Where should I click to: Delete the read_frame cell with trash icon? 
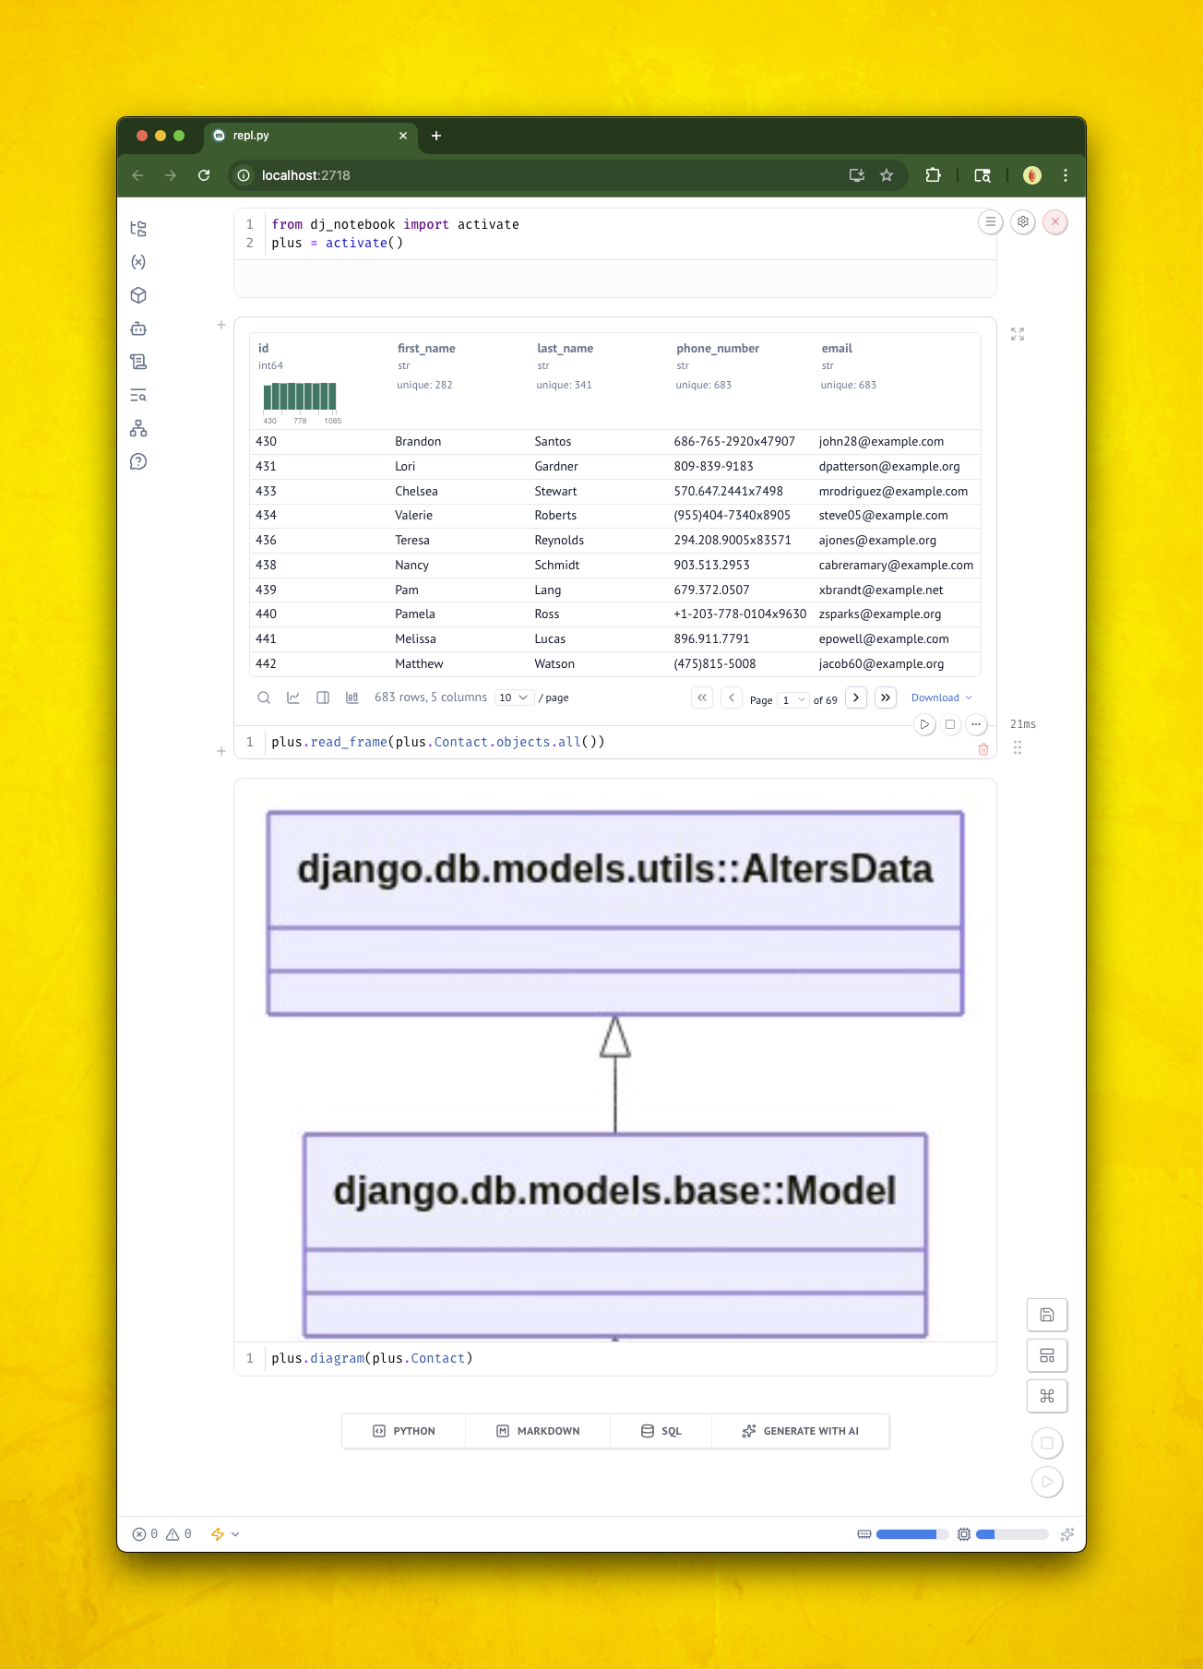click(x=983, y=749)
